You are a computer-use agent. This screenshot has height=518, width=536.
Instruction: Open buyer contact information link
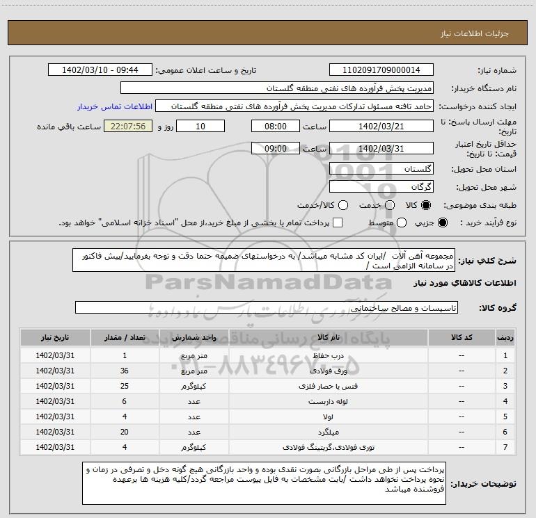[115, 106]
